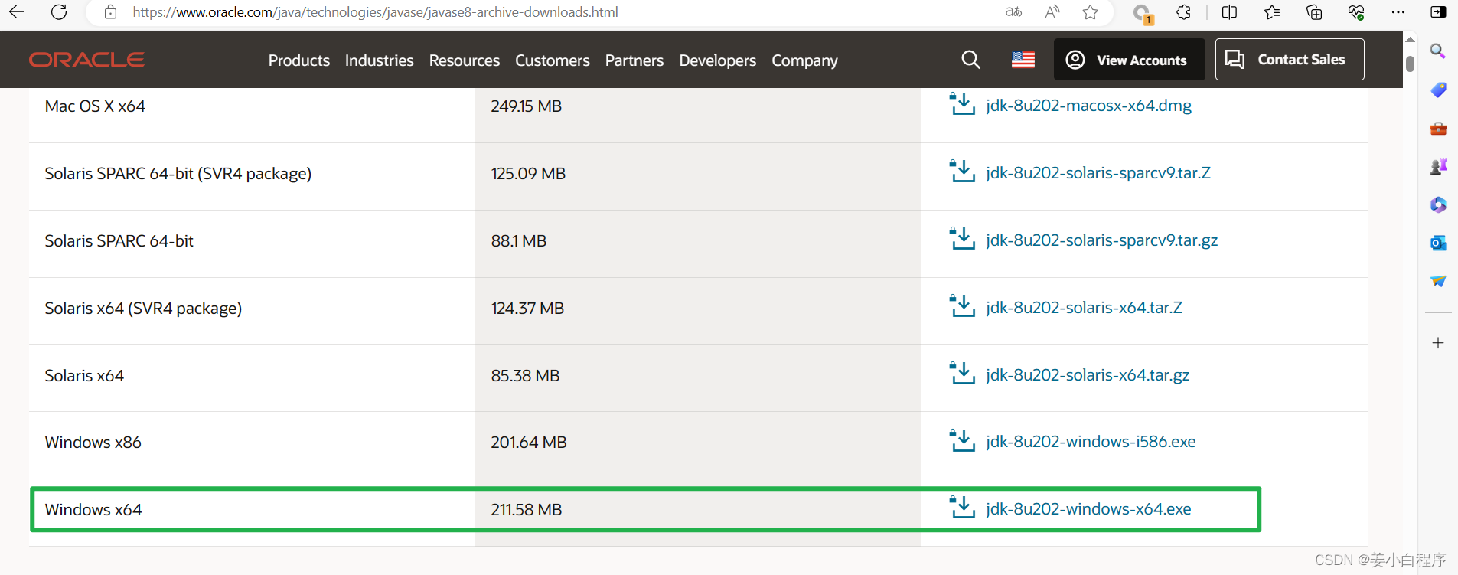Open the Oracle site search magnifier
The width and height of the screenshot is (1458, 575).
click(x=970, y=60)
